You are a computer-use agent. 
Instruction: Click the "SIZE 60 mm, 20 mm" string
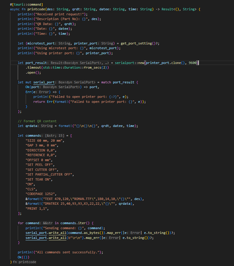pyautogui.click(x=45, y=141)
